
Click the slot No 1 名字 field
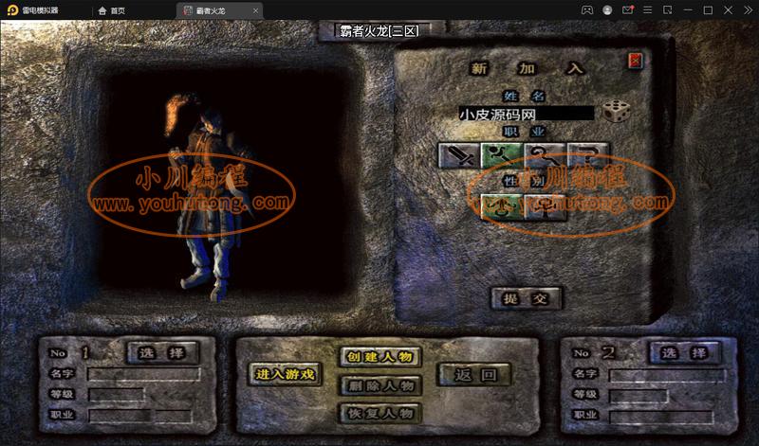coord(144,373)
